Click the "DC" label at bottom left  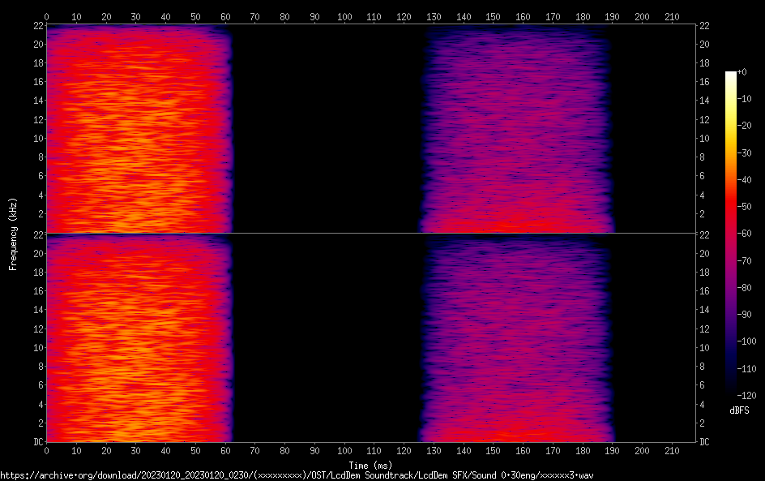[37, 442]
